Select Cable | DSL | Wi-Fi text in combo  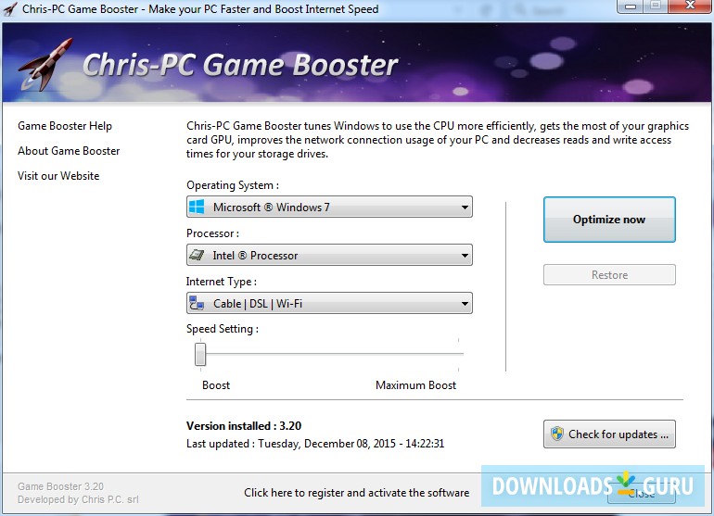pyautogui.click(x=258, y=304)
